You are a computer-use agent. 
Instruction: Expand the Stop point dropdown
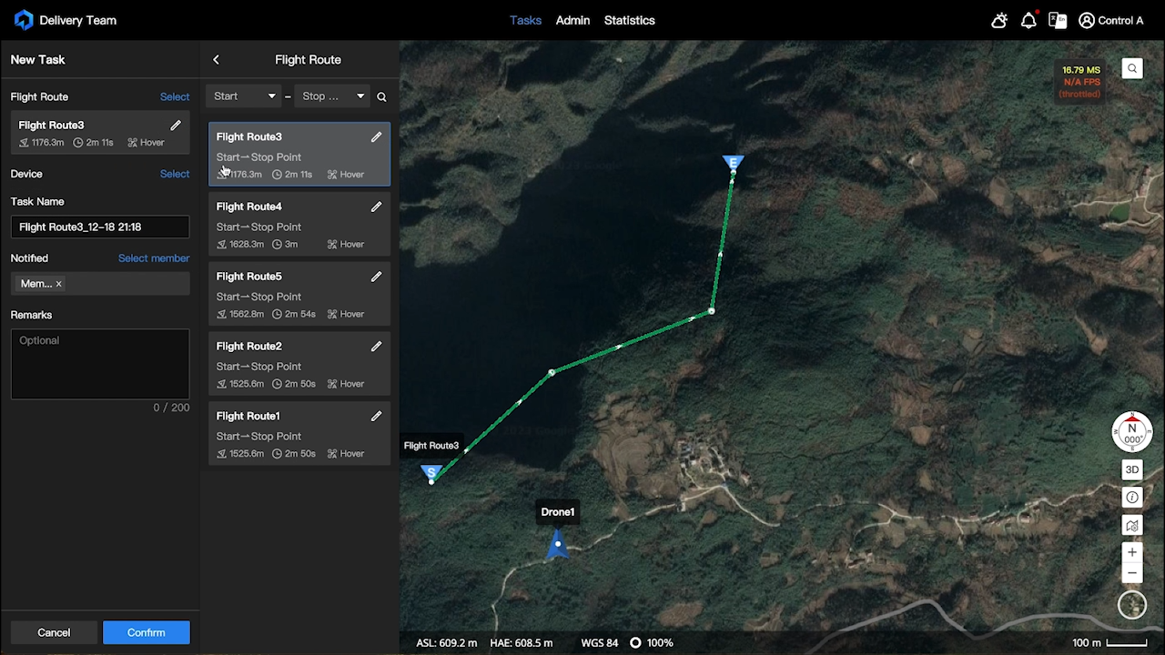(332, 96)
